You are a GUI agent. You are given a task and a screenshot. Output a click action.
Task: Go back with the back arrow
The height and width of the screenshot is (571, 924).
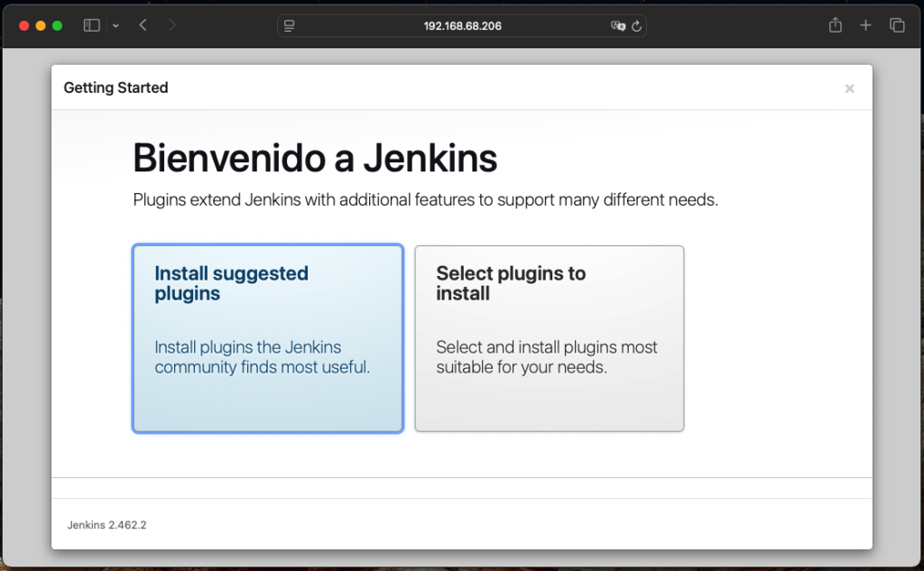pyautogui.click(x=143, y=25)
